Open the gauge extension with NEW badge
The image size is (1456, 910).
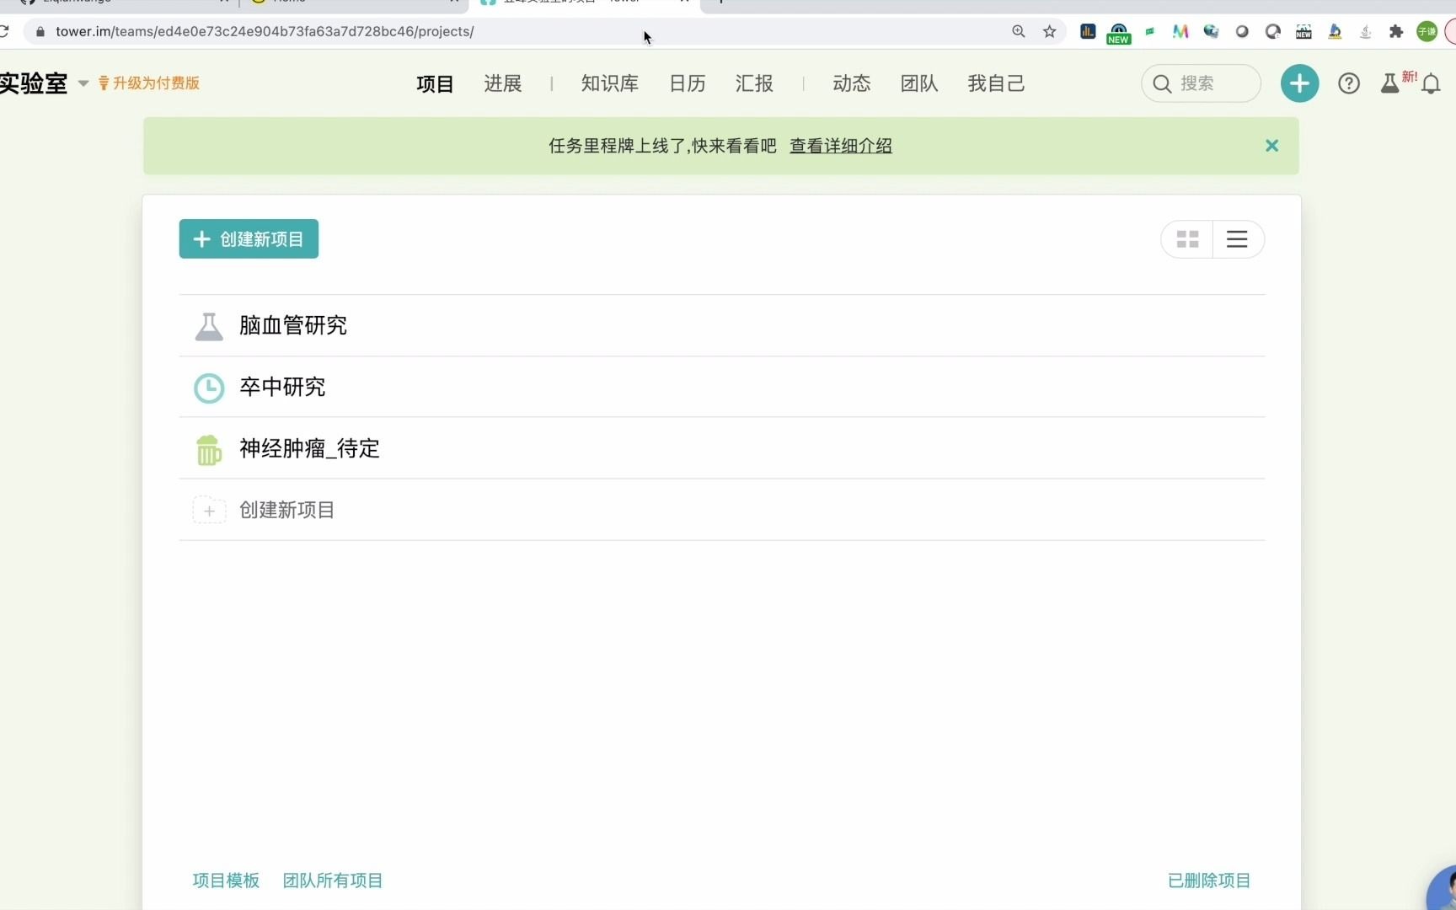click(x=1118, y=33)
